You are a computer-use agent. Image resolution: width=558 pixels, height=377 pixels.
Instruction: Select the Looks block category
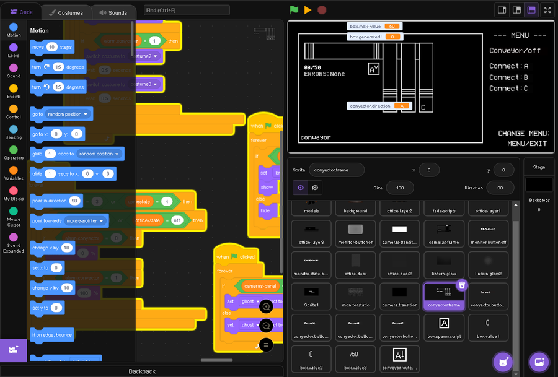(14, 51)
